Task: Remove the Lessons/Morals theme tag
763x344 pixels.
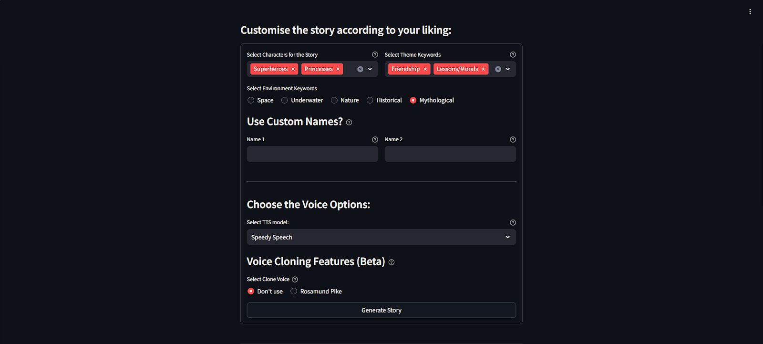Action: click(x=483, y=69)
